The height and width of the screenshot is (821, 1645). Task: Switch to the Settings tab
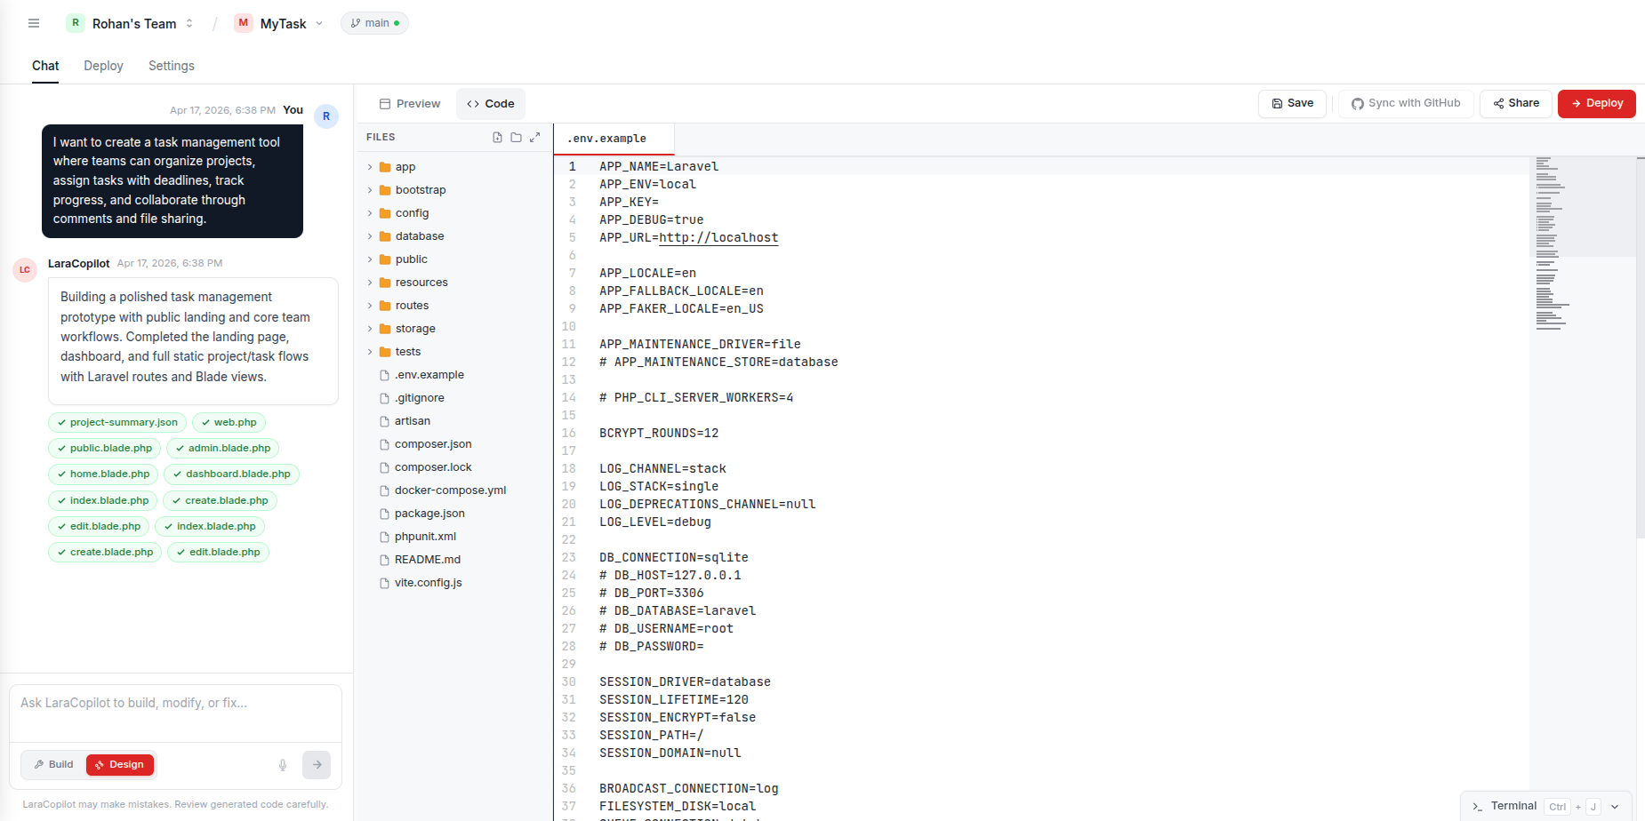(171, 66)
